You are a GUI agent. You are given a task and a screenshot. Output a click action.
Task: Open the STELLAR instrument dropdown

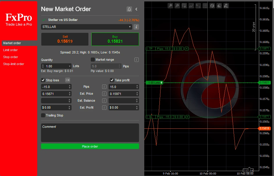(x=86, y=27)
